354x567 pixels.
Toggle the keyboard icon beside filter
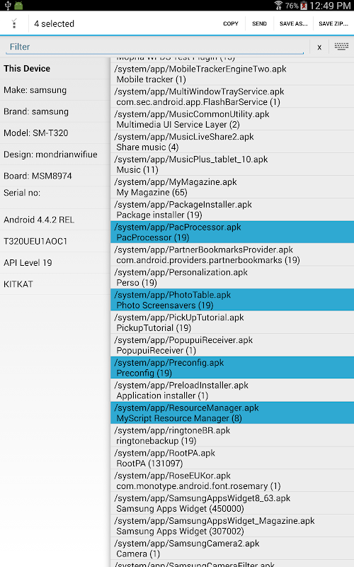341,47
